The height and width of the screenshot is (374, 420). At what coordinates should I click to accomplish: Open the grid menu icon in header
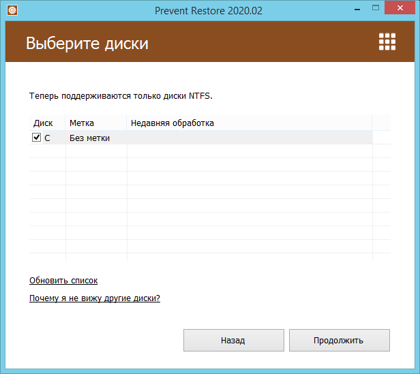pos(387,42)
